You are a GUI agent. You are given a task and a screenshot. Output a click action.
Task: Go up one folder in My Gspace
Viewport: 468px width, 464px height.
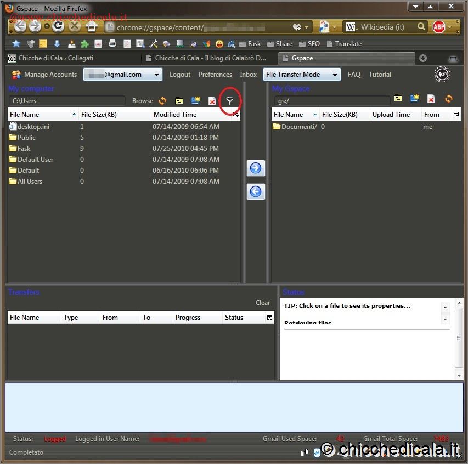[x=398, y=99]
